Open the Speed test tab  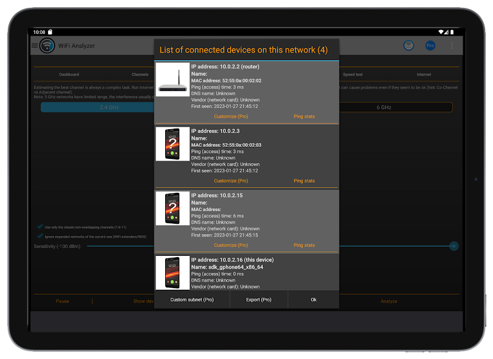pos(353,75)
